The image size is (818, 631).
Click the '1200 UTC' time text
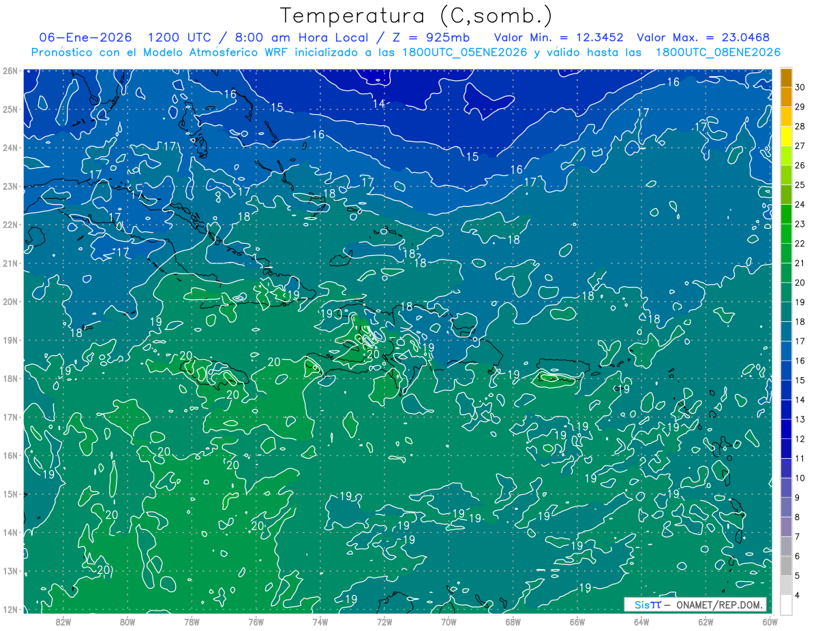[179, 37]
